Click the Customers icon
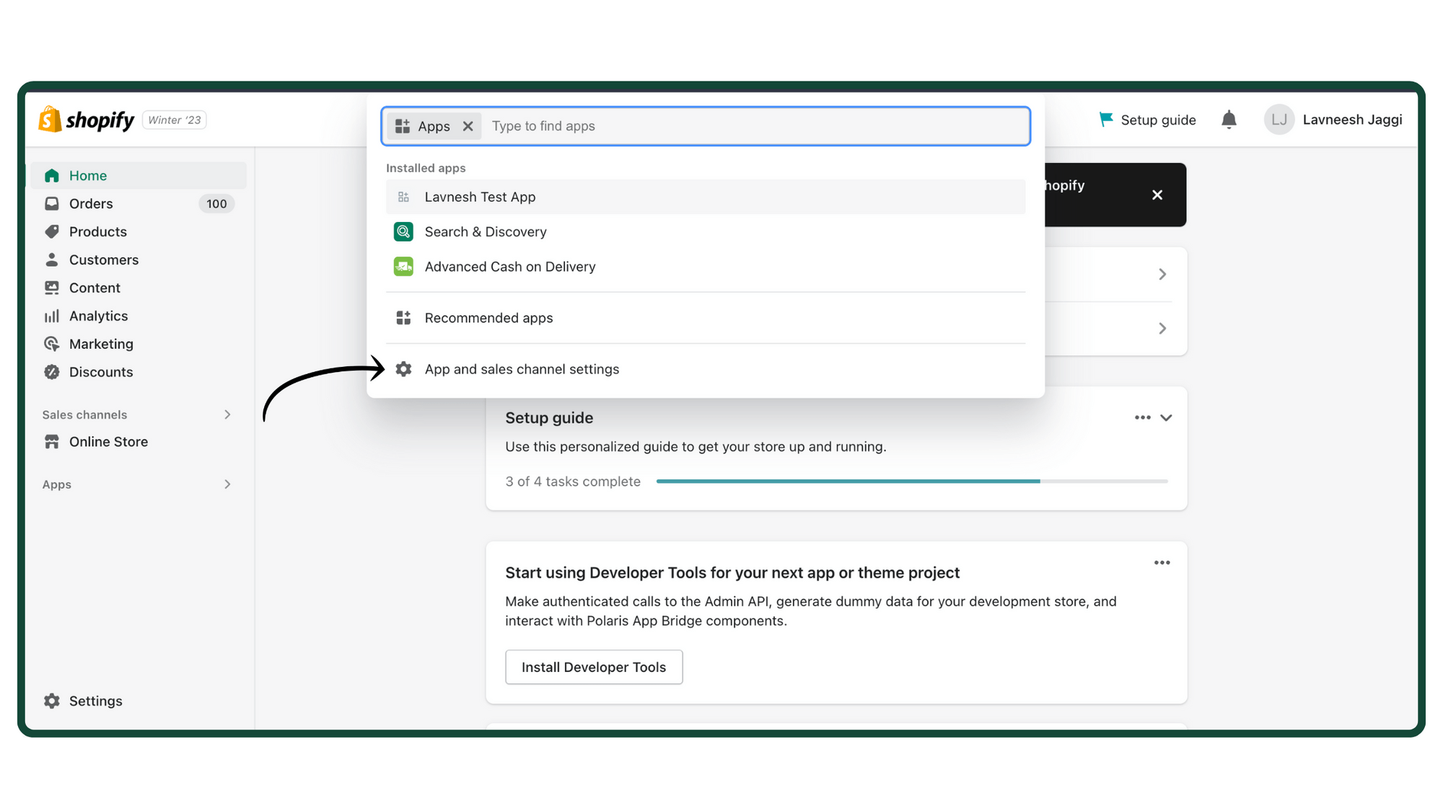The width and height of the screenshot is (1443, 811). [51, 260]
